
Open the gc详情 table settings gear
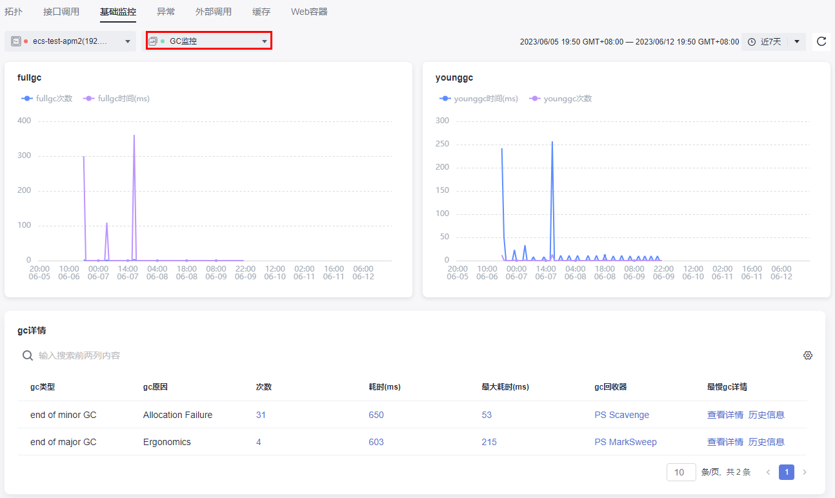pos(807,355)
